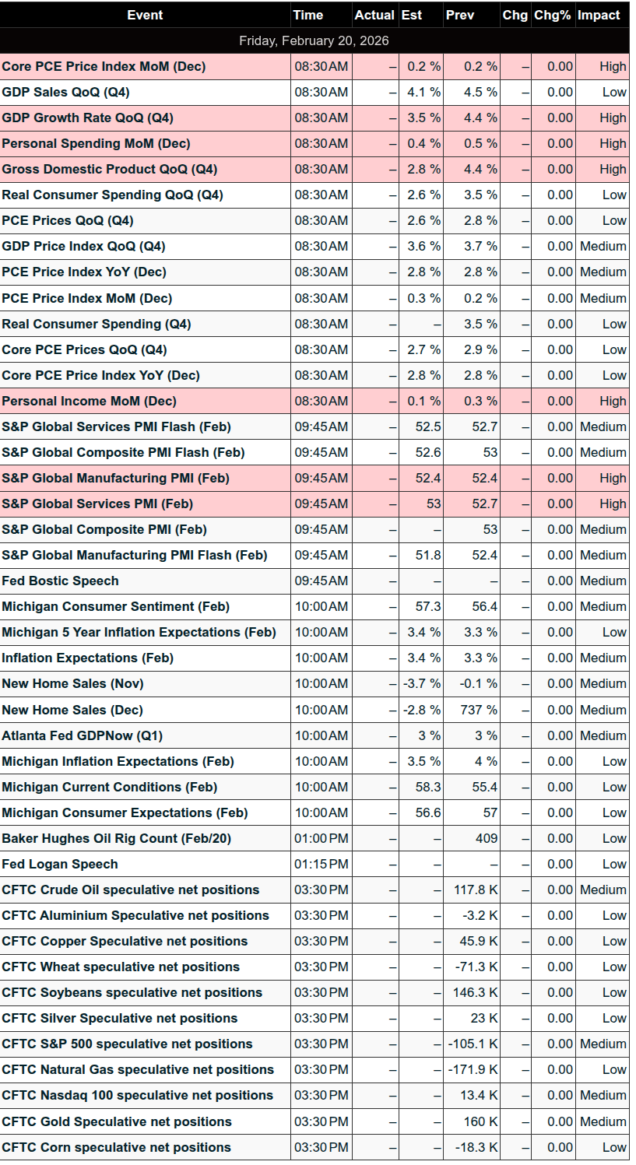Select the Atlanta Fed GDPNow (Q1) event
Viewport: 636px width, 1165px height.
(x=82, y=736)
